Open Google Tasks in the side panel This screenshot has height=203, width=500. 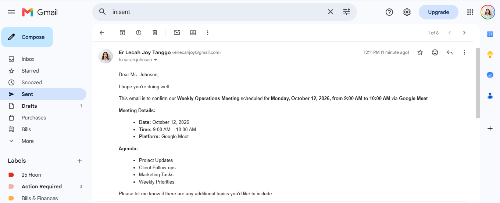490,75
